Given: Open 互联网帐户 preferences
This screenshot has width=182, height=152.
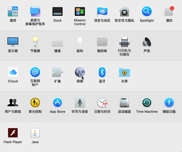Looking at the screenshot, I should [35, 72].
